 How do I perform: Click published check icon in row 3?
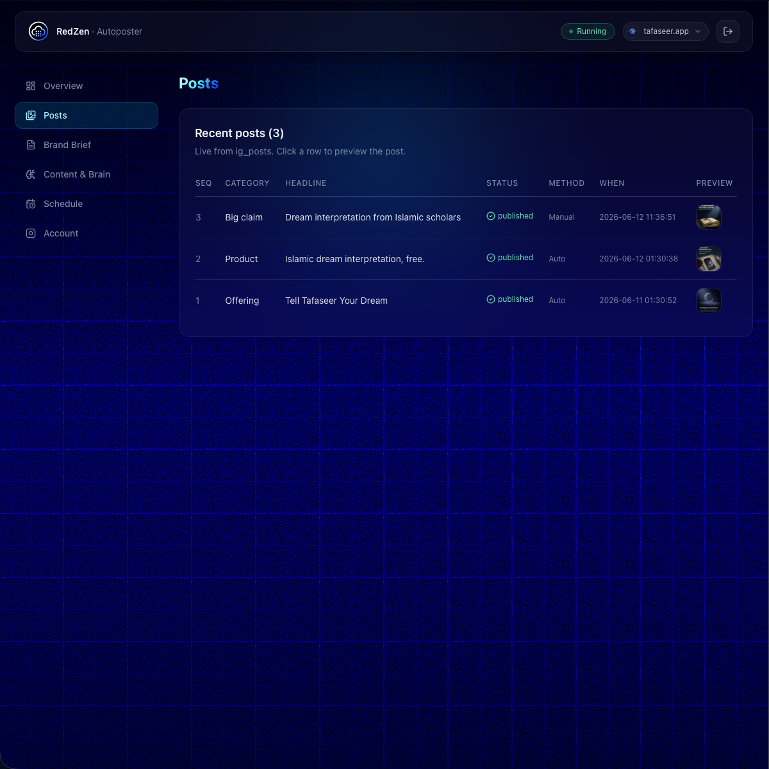(x=491, y=216)
